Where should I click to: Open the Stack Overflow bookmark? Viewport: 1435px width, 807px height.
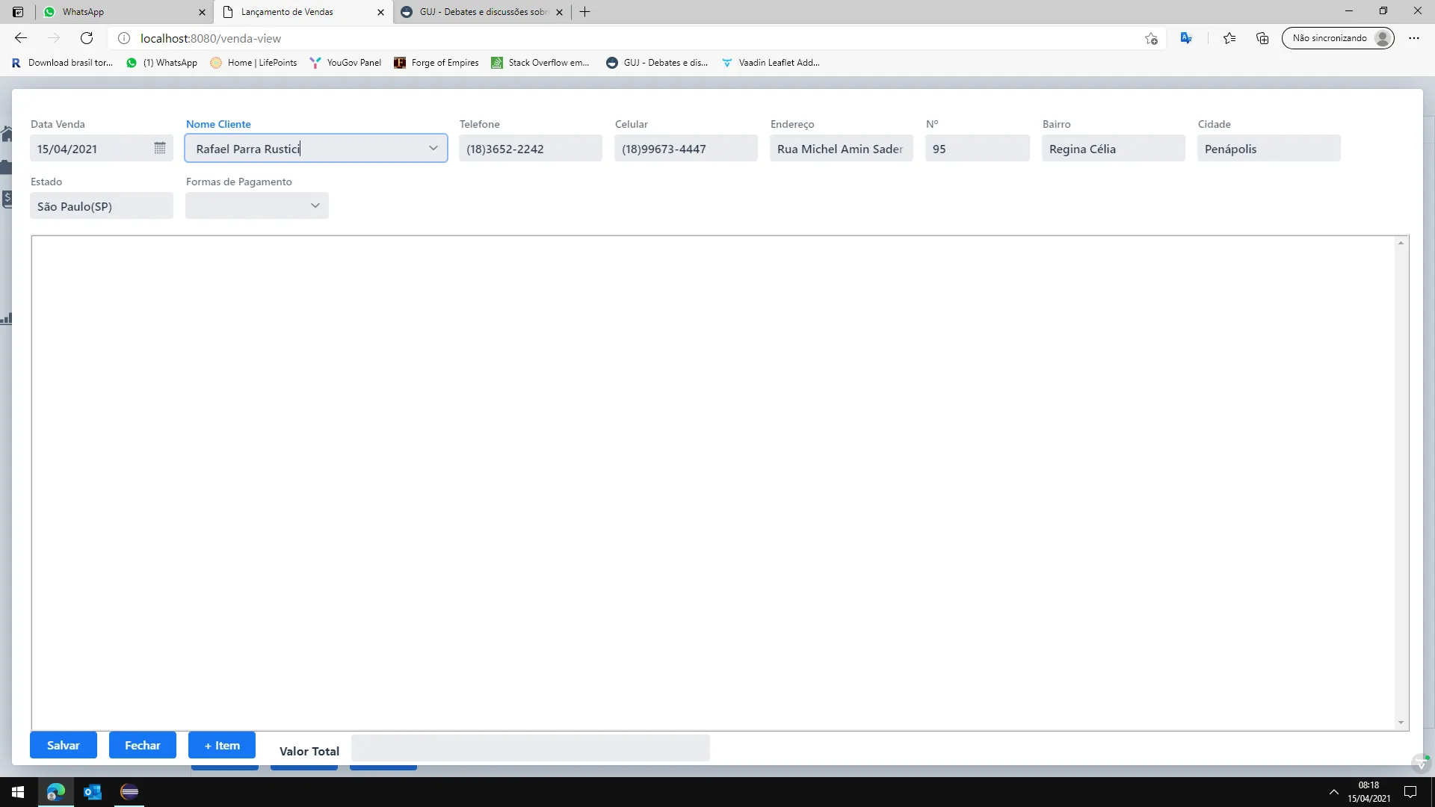[x=540, y=63]
